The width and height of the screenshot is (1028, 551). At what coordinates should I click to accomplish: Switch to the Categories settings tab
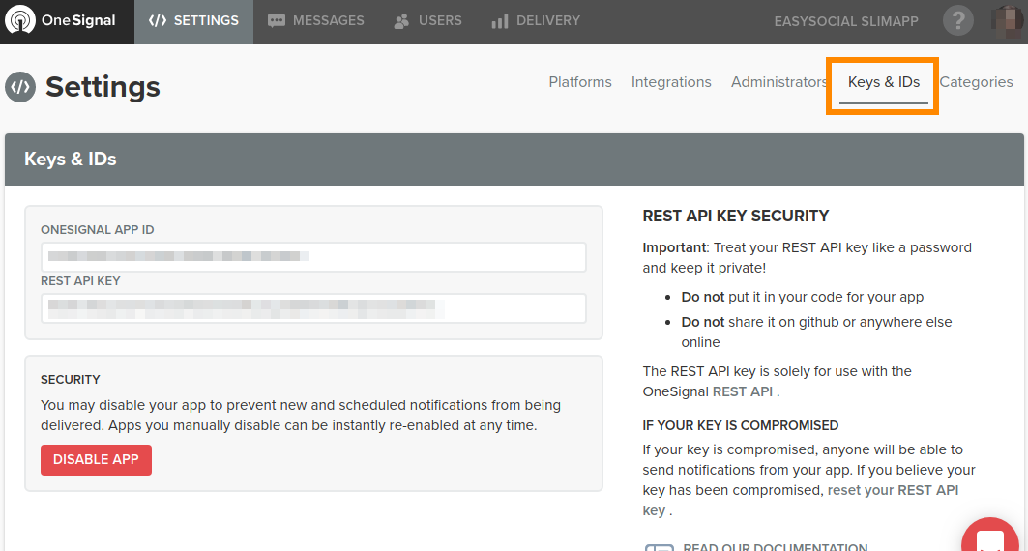[976, 82]
